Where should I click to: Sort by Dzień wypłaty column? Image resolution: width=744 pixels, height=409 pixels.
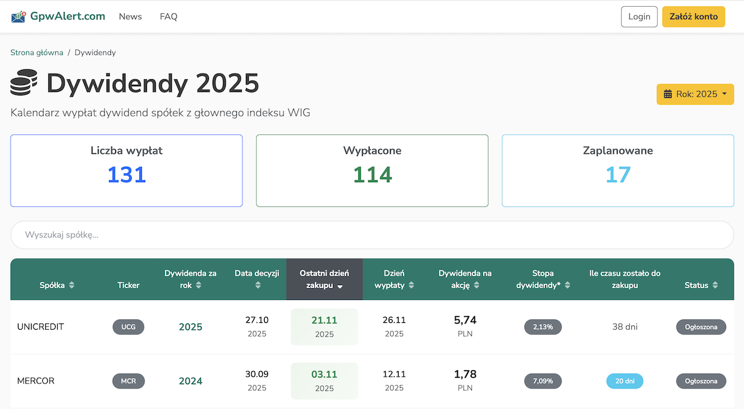click(x=394, y=279)
